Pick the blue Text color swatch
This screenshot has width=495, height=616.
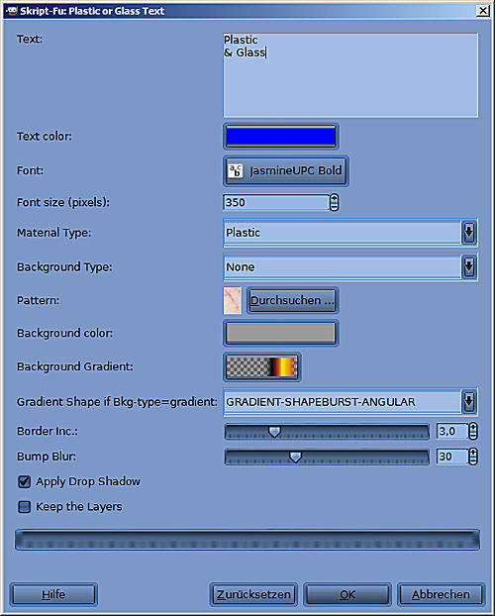pyautogui.click(x=280, y=137)
